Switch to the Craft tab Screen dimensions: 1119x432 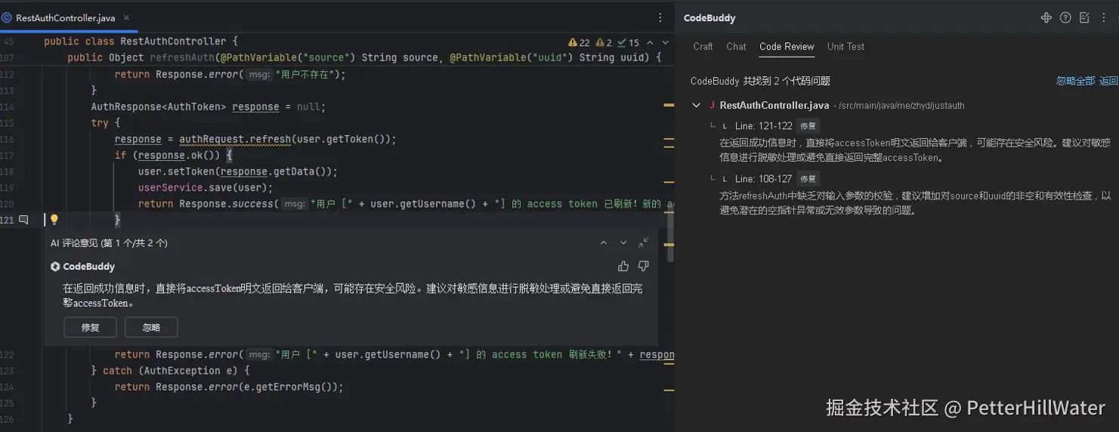[x=703, y=46]
